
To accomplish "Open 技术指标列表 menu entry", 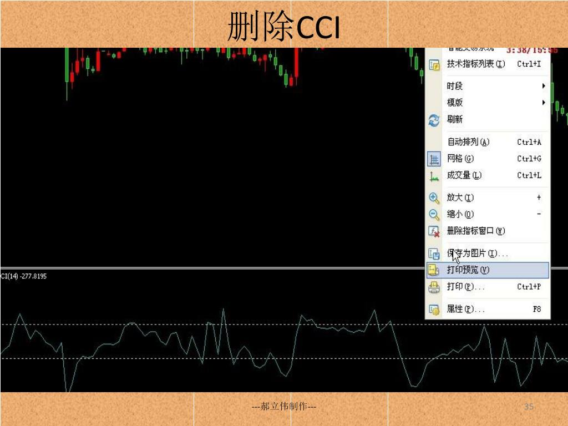I will 488,64.
